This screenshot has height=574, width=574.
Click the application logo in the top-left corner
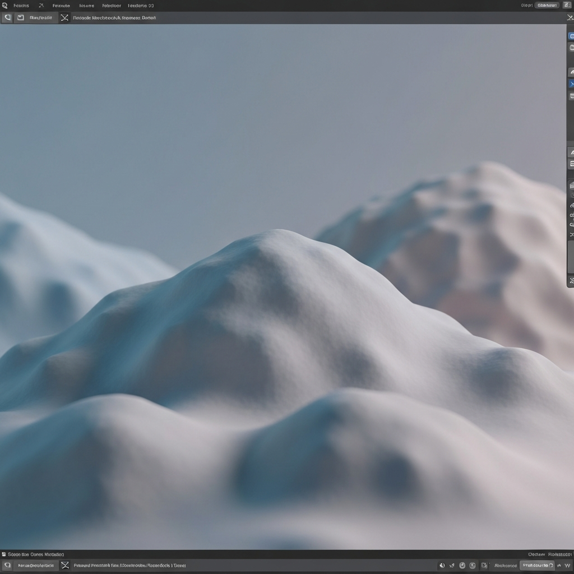click(x=4, y=6)
